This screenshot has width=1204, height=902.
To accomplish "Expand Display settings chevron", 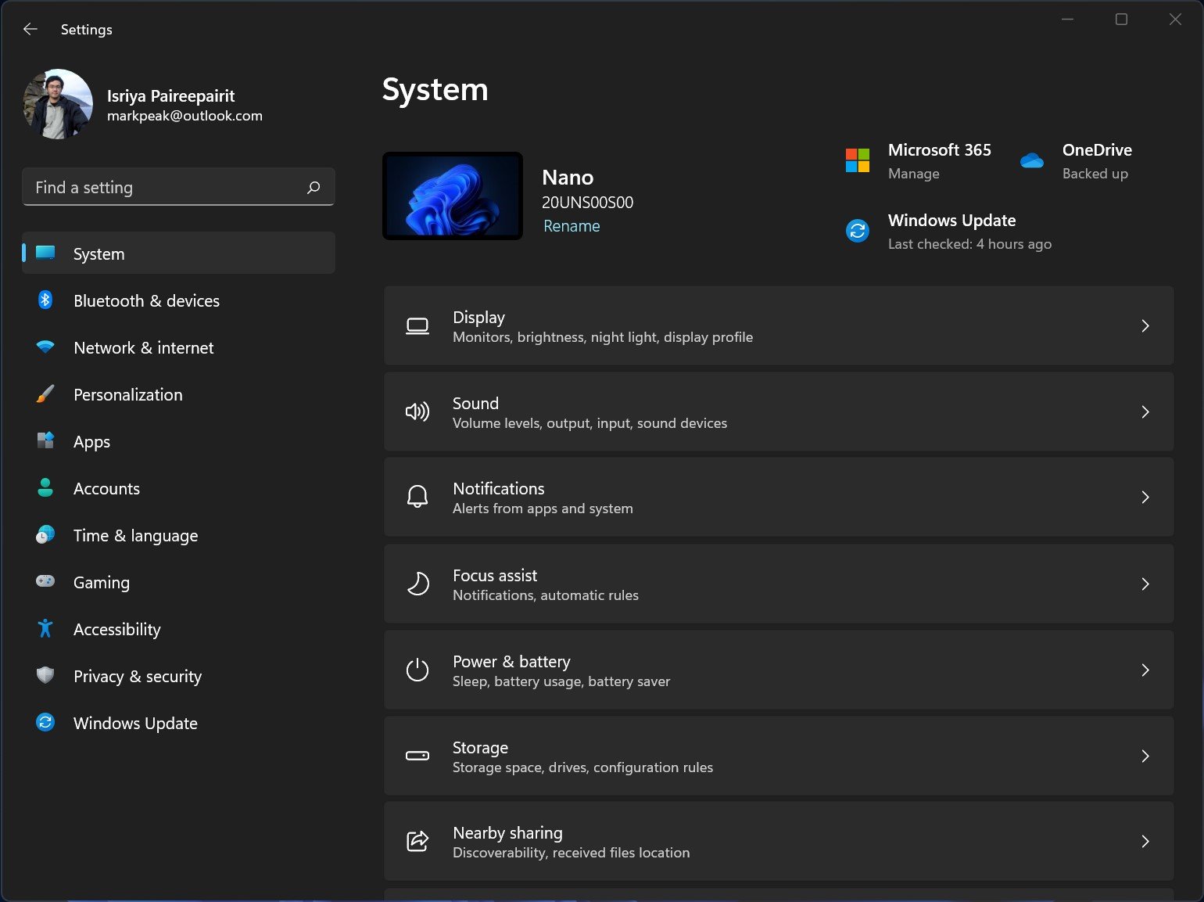I will tap(1145, 325).
